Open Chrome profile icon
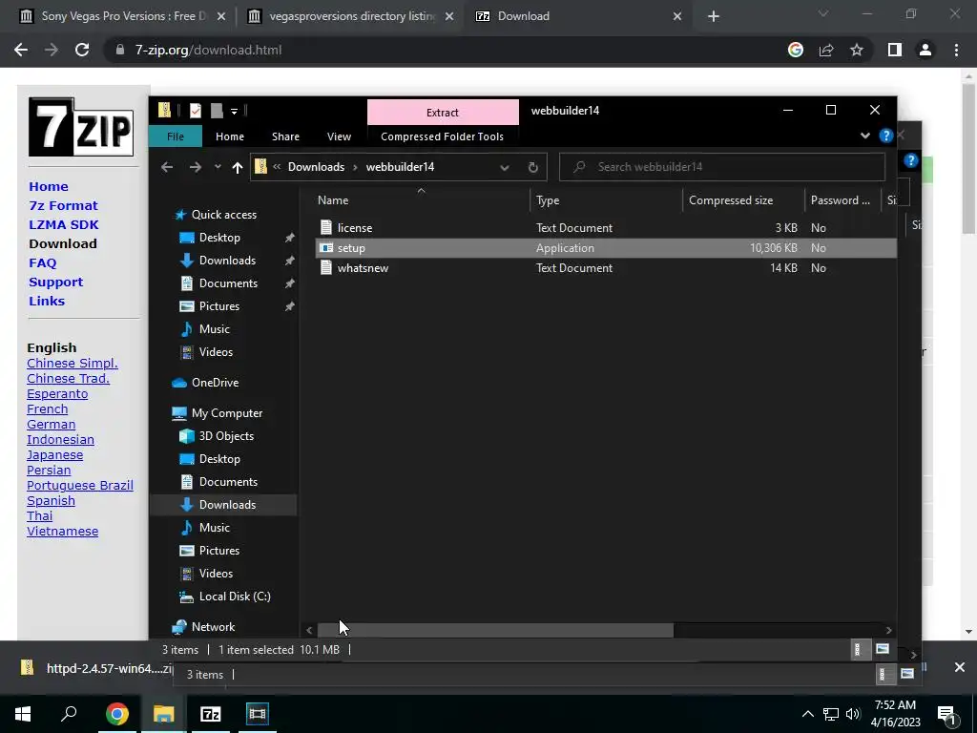 pyautogui.click(x=925, y=50)
